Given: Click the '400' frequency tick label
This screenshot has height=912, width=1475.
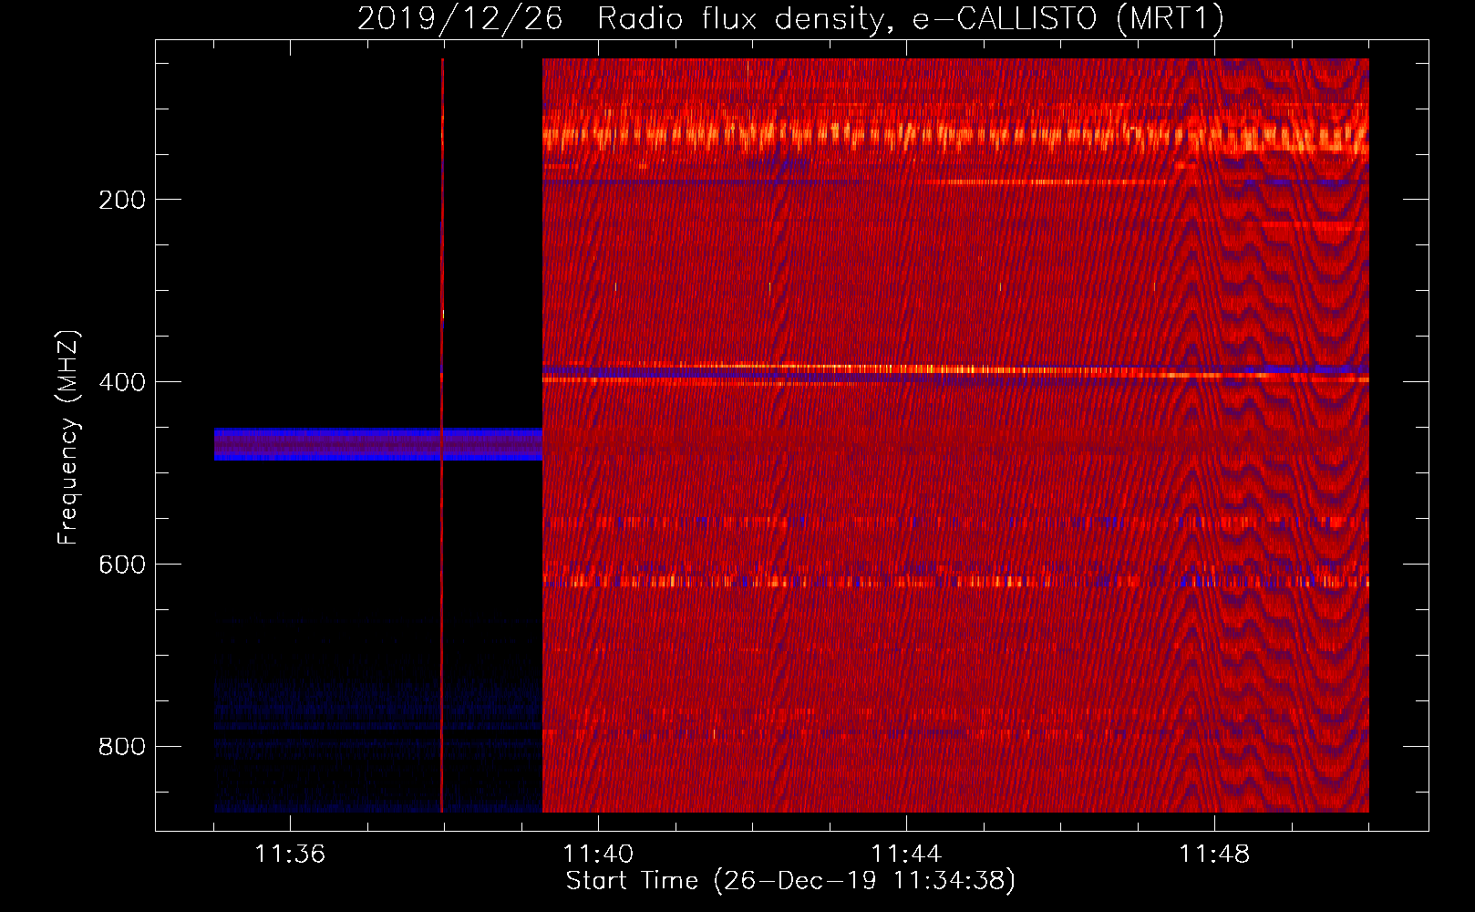Looking at the screenshot, I should point(122,382).
